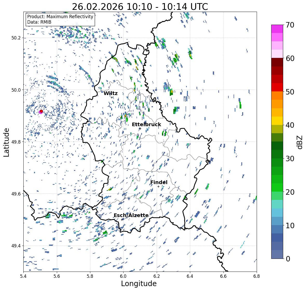The width and height of the screenshot is (306, 290).
Task: Click the 6.4 longitude tick label
Action: pyautogui.click(x=190, y=276)
